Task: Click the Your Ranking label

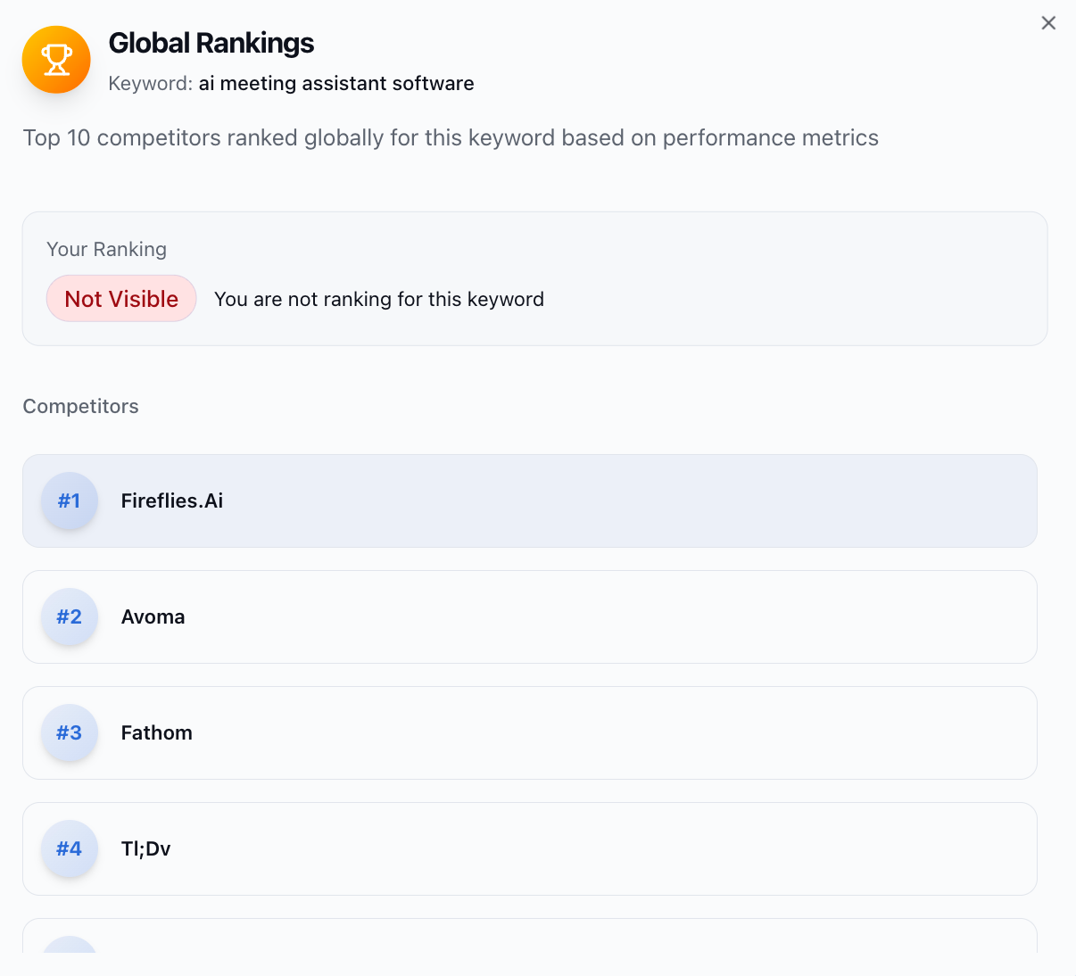Action: point(107,250)
